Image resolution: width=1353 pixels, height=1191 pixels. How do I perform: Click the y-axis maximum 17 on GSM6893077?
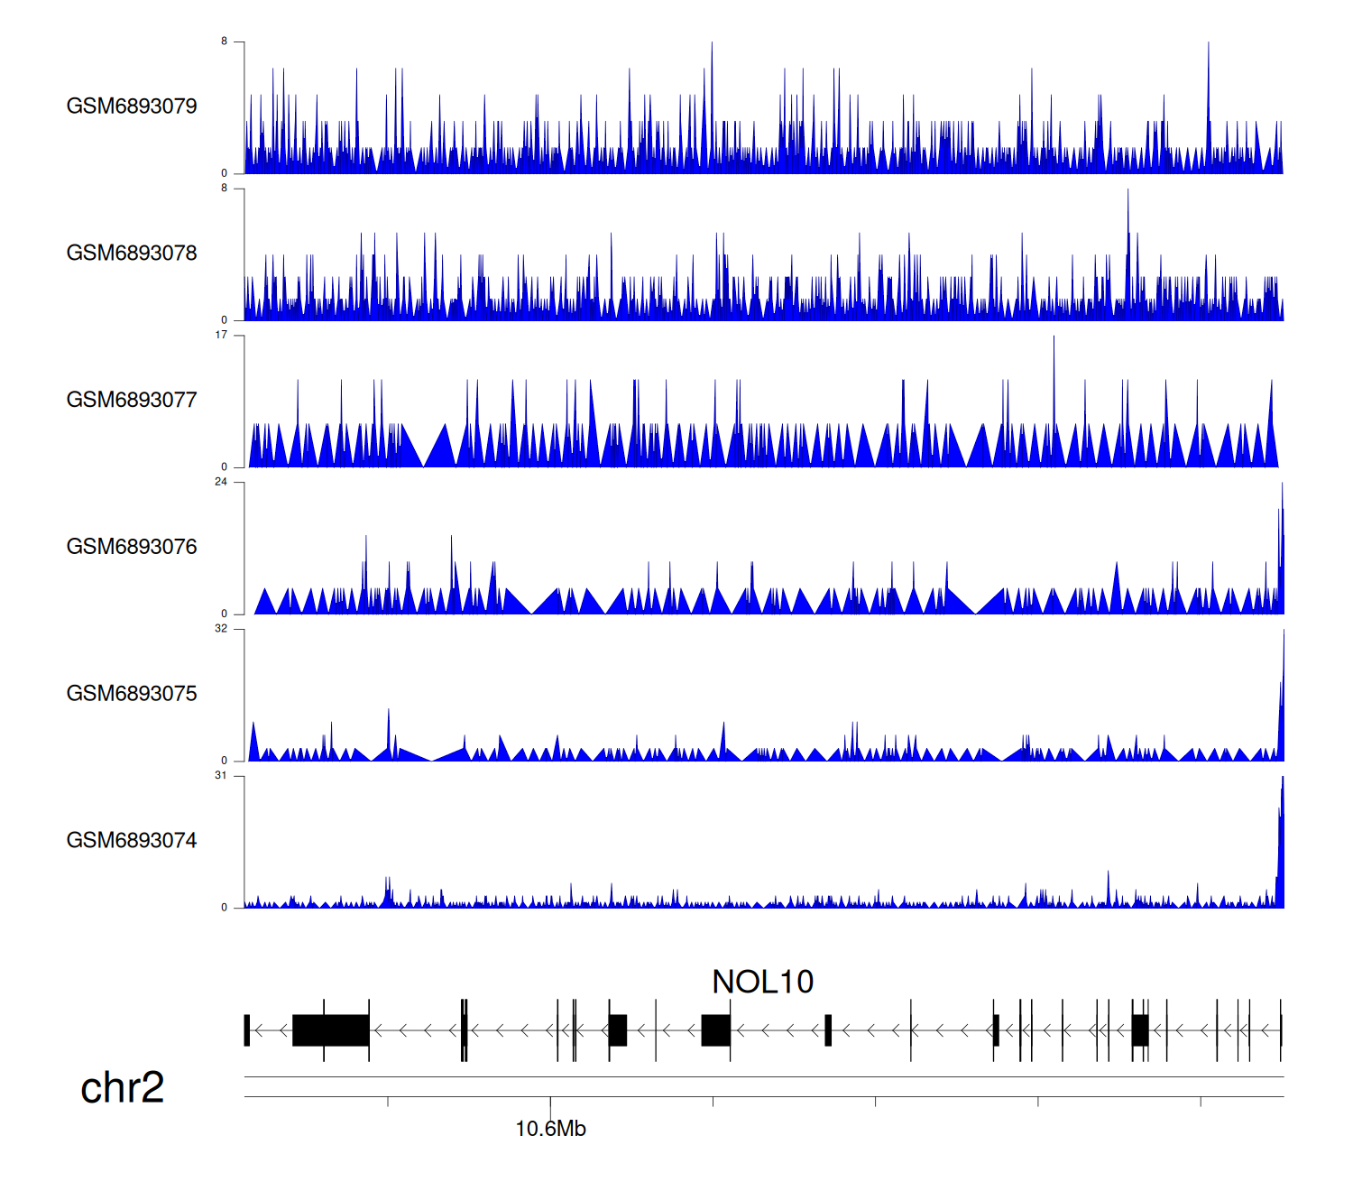tap(221, 335)
